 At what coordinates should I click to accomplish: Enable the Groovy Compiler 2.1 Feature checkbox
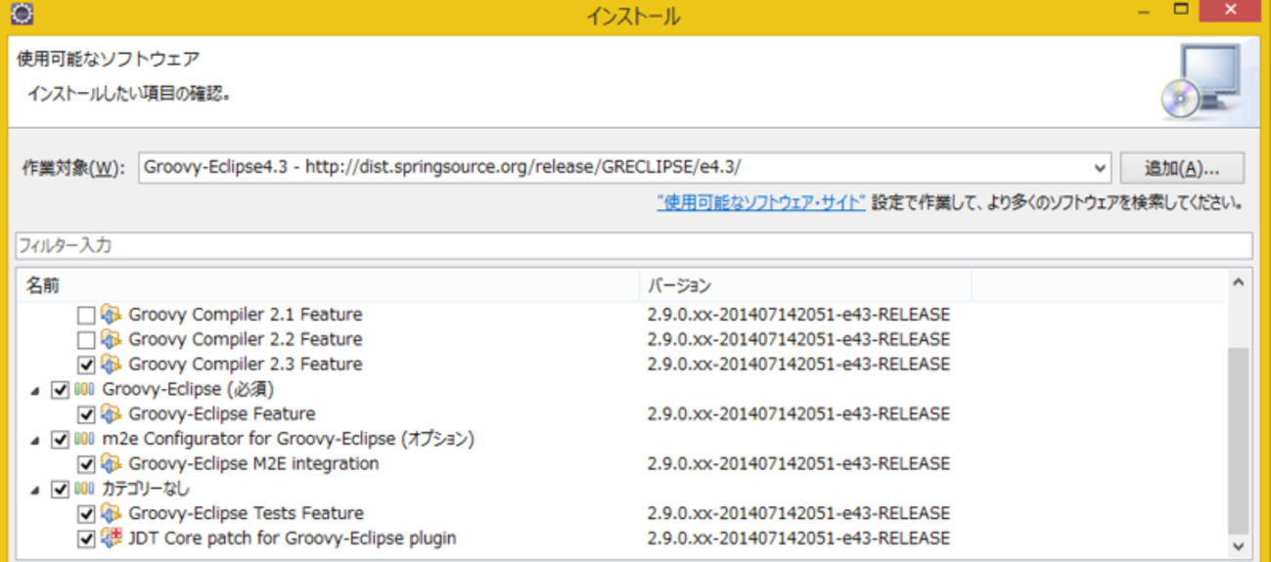tap(86, 315)
